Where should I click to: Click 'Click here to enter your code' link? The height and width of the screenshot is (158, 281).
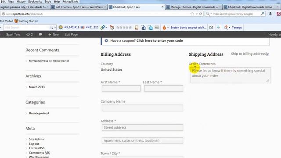160,41
